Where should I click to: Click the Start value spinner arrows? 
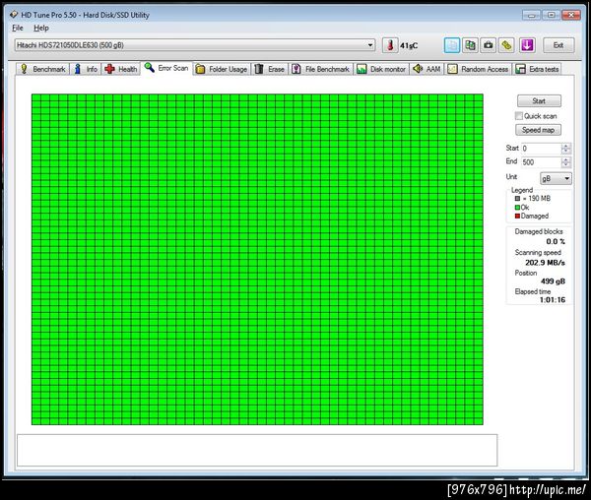pos(566,149)
